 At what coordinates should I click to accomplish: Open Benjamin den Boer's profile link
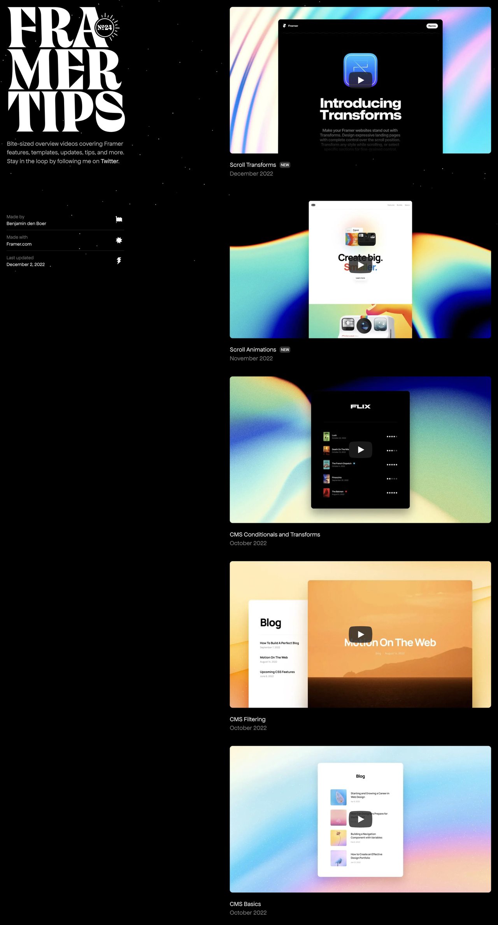26,224
